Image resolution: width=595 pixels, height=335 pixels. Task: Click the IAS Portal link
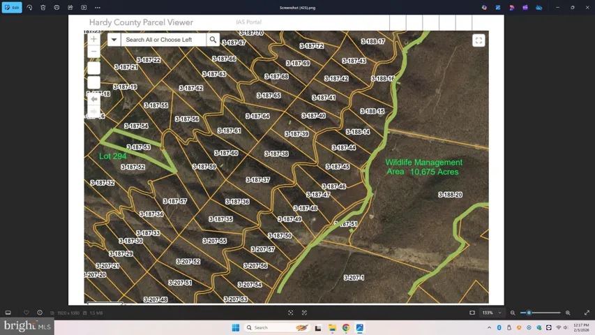pos(249,22)
